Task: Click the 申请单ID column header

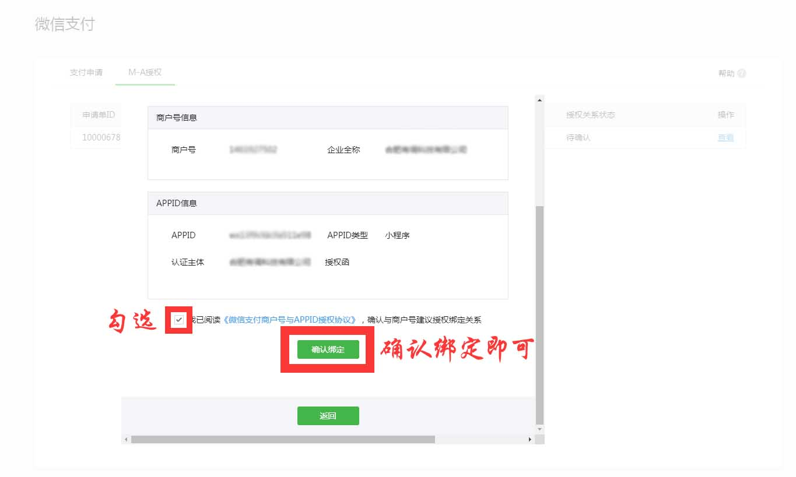Action: point(99,115)
